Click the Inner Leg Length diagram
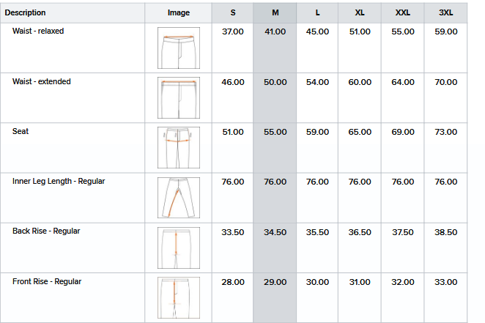The height and width of the screenshot is (323, 485). [x=178, y=197]
